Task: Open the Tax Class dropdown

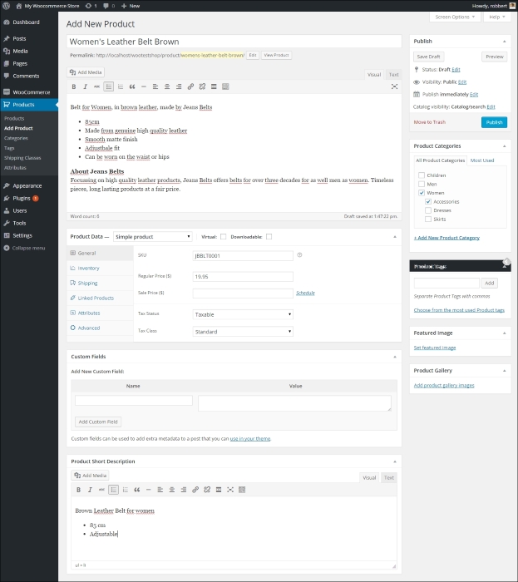Action: [243, 332]
